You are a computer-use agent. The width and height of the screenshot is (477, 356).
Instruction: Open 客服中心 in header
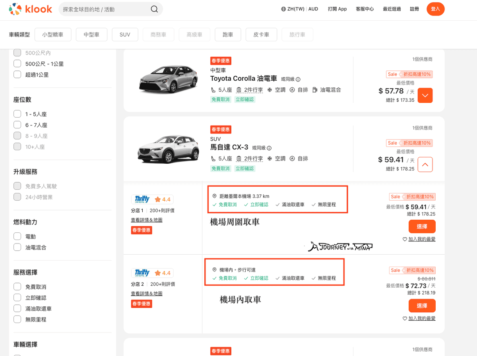(365, 9)
